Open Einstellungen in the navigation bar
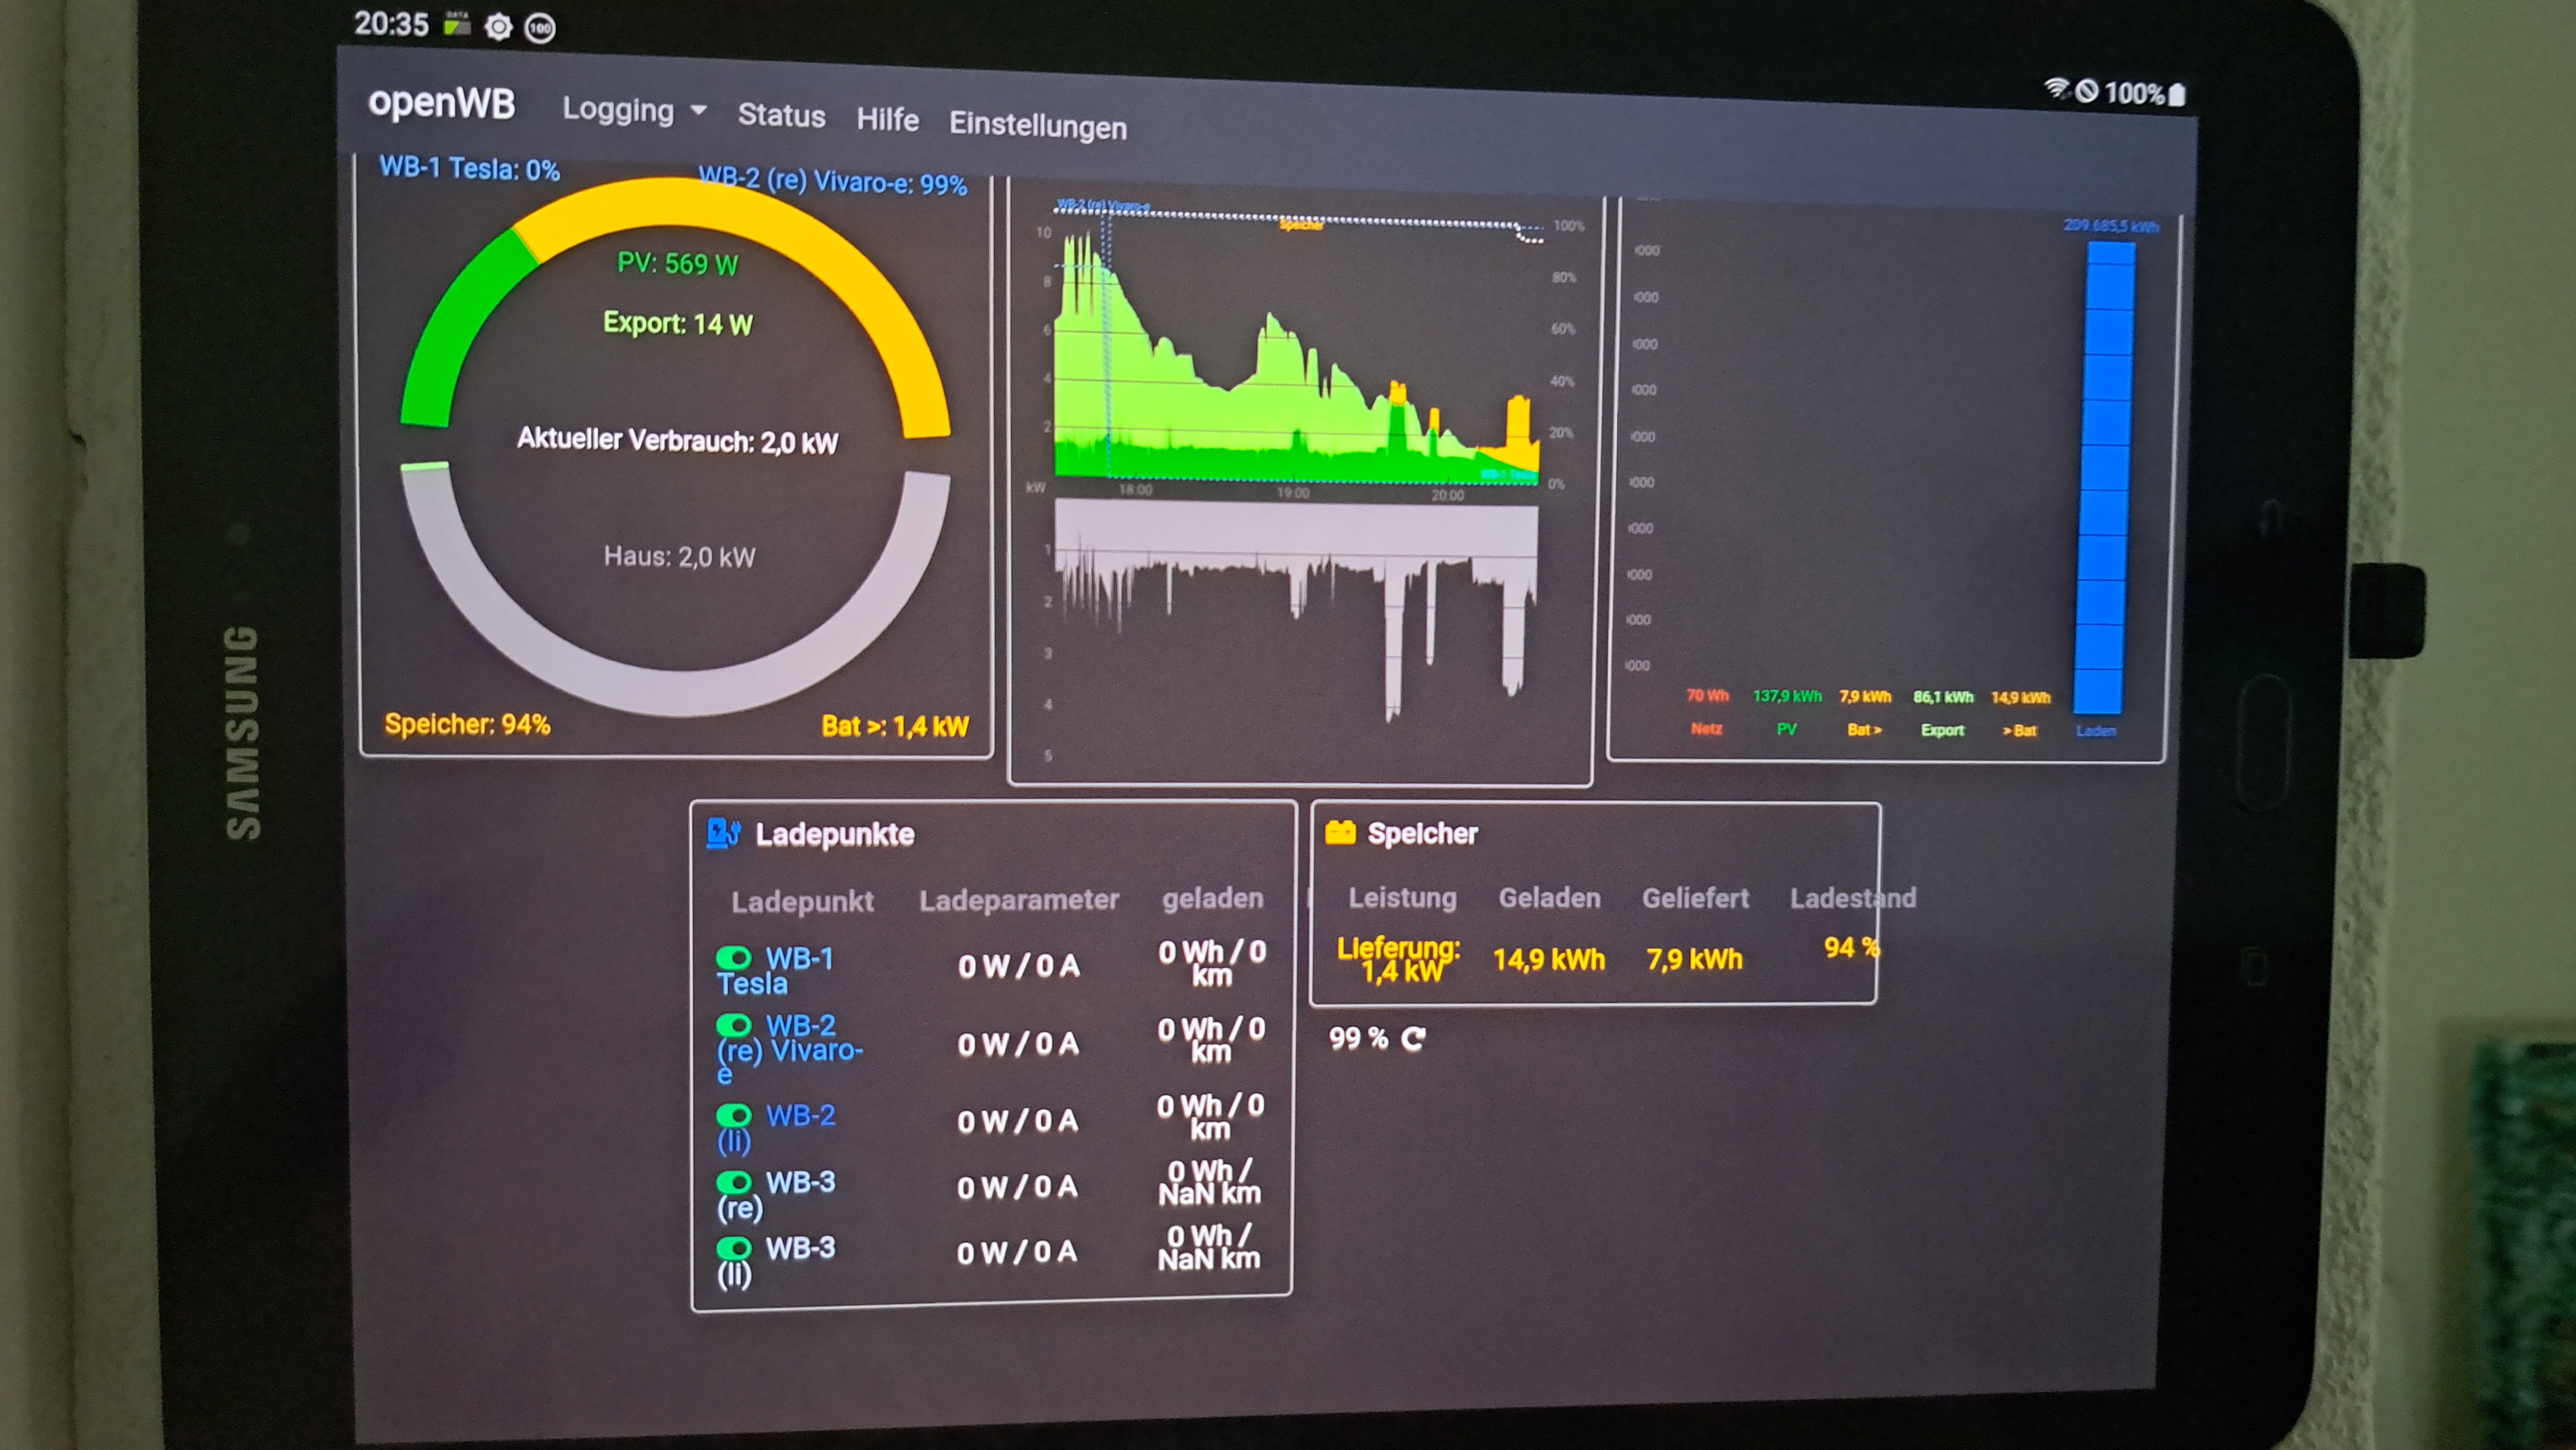 [x=1037, y=126]
